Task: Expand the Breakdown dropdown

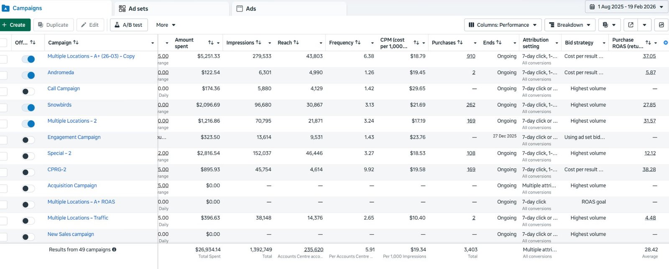Action: click(x=569, y=25)
